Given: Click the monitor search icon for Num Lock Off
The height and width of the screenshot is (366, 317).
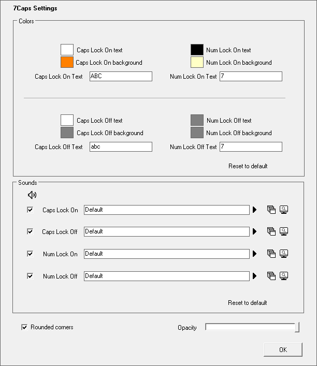Looking at the screenshot, I should click(283, 276).
